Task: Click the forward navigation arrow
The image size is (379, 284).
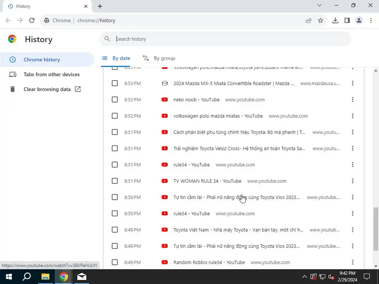Action: tap(20, 21)
